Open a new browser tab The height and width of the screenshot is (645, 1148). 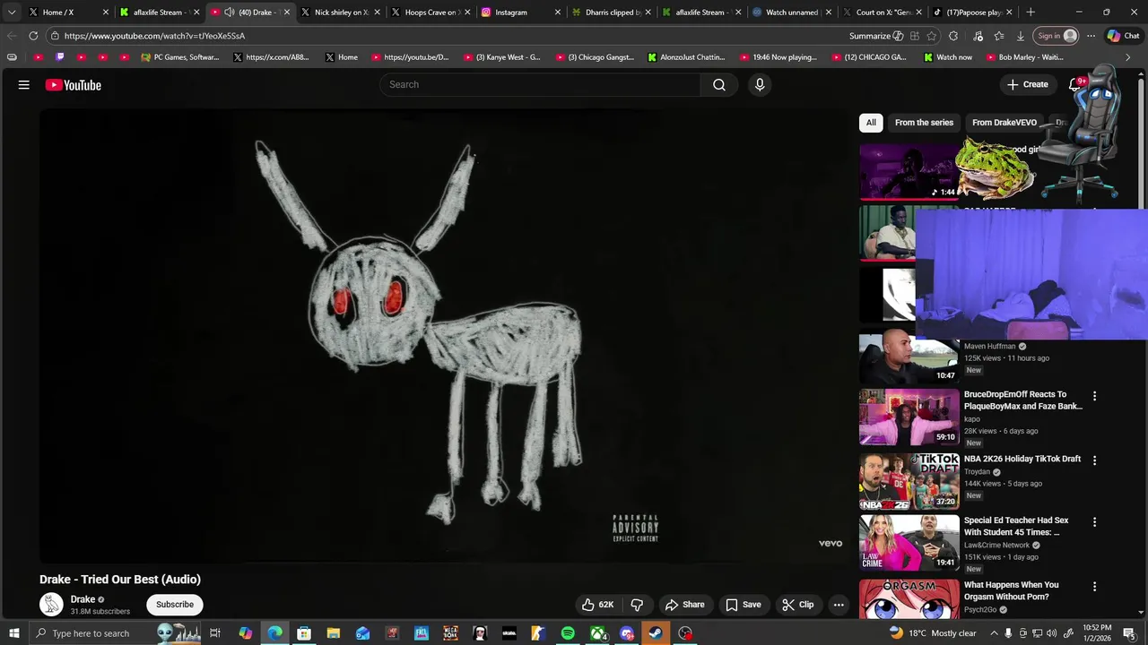pos(1031,13)
